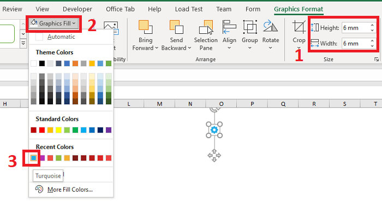Click the rotation handle above the gear
The width and height of the screenshot is (382, 219).
[214, 109]
